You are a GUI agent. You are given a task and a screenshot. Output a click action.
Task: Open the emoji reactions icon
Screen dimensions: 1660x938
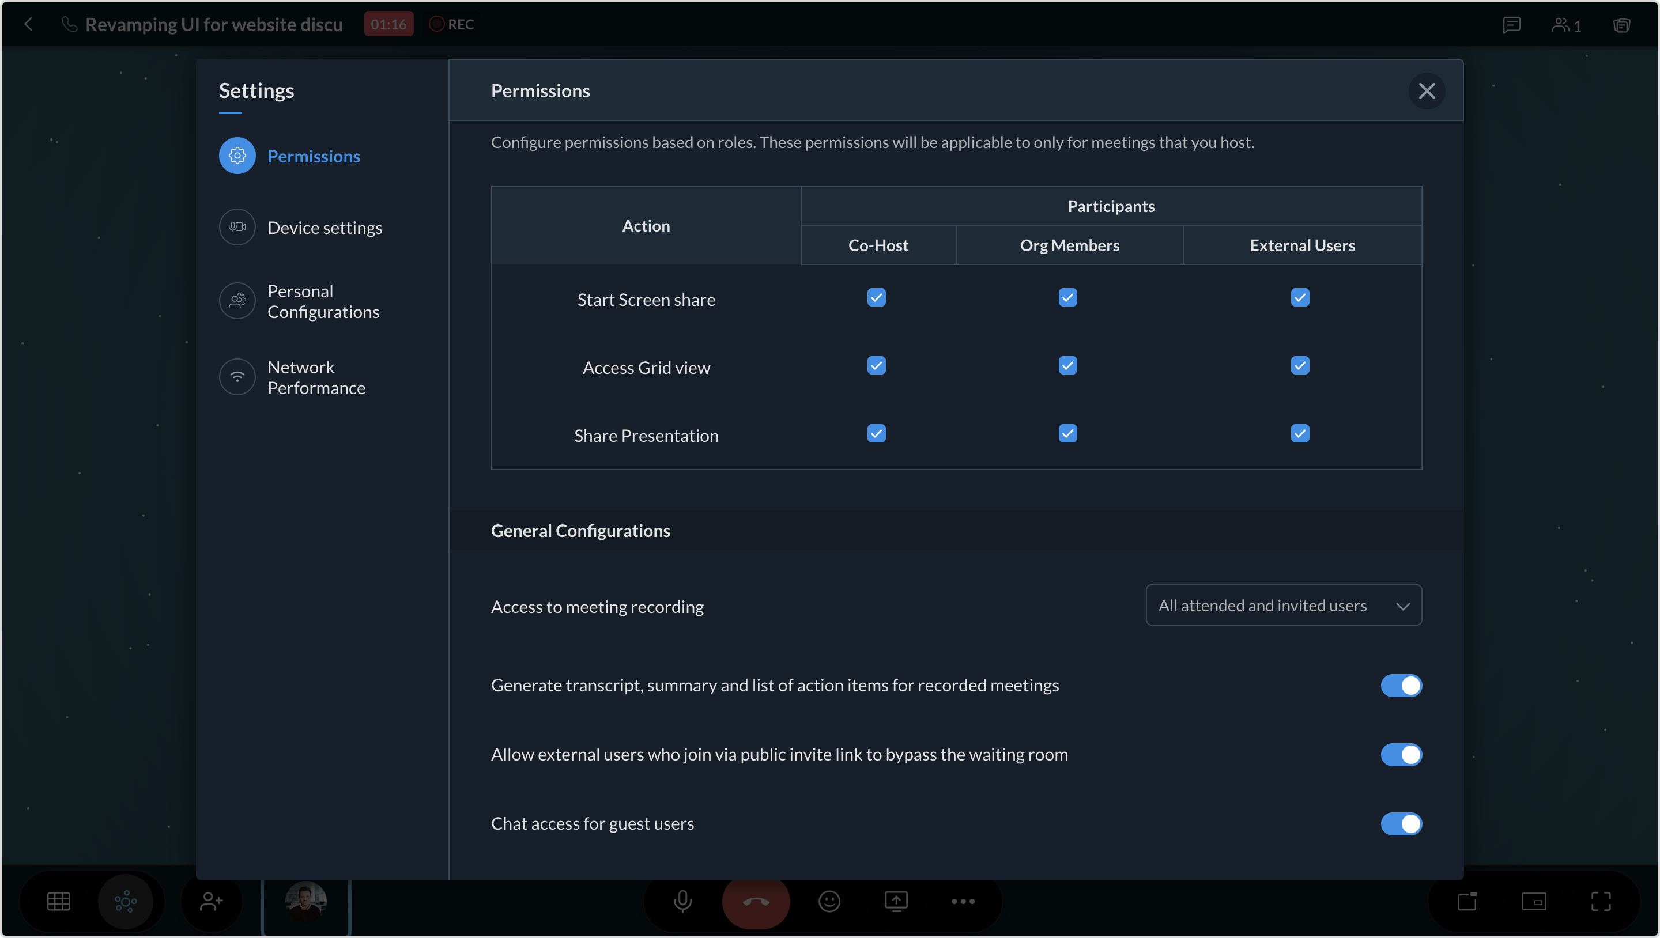(829, 901)
